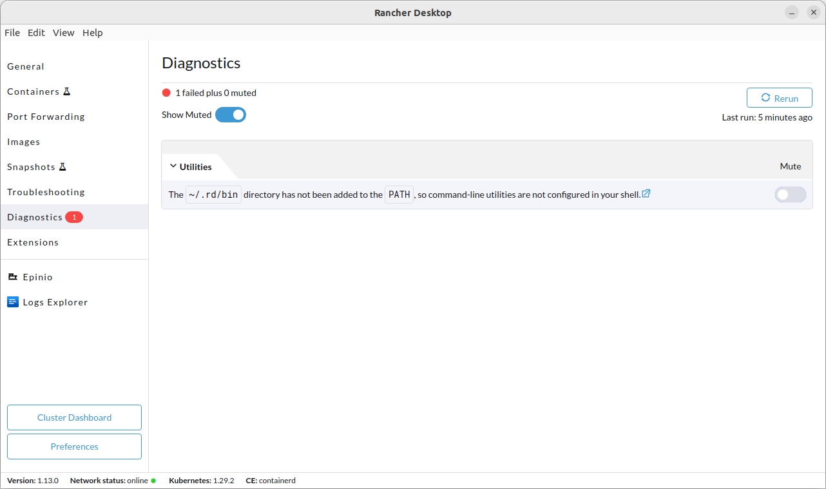Click the ~/.rd/bin code snippet

coord(213,195)
